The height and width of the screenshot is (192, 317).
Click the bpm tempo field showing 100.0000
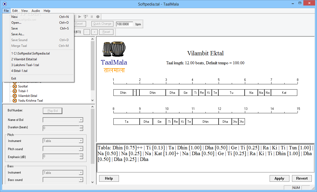125,24
